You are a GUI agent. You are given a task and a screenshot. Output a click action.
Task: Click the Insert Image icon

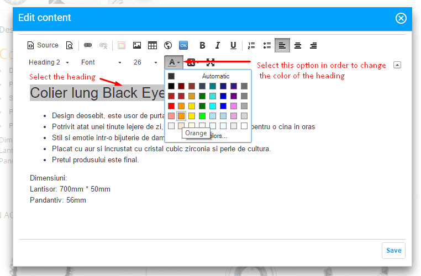pyautogui.click(x=136, y=45)
